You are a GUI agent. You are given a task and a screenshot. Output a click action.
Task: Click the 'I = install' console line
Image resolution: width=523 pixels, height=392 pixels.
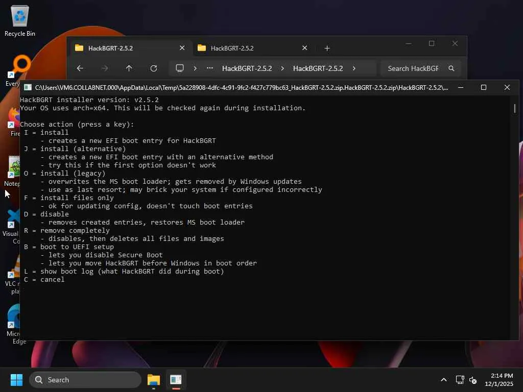coord(46,132)
